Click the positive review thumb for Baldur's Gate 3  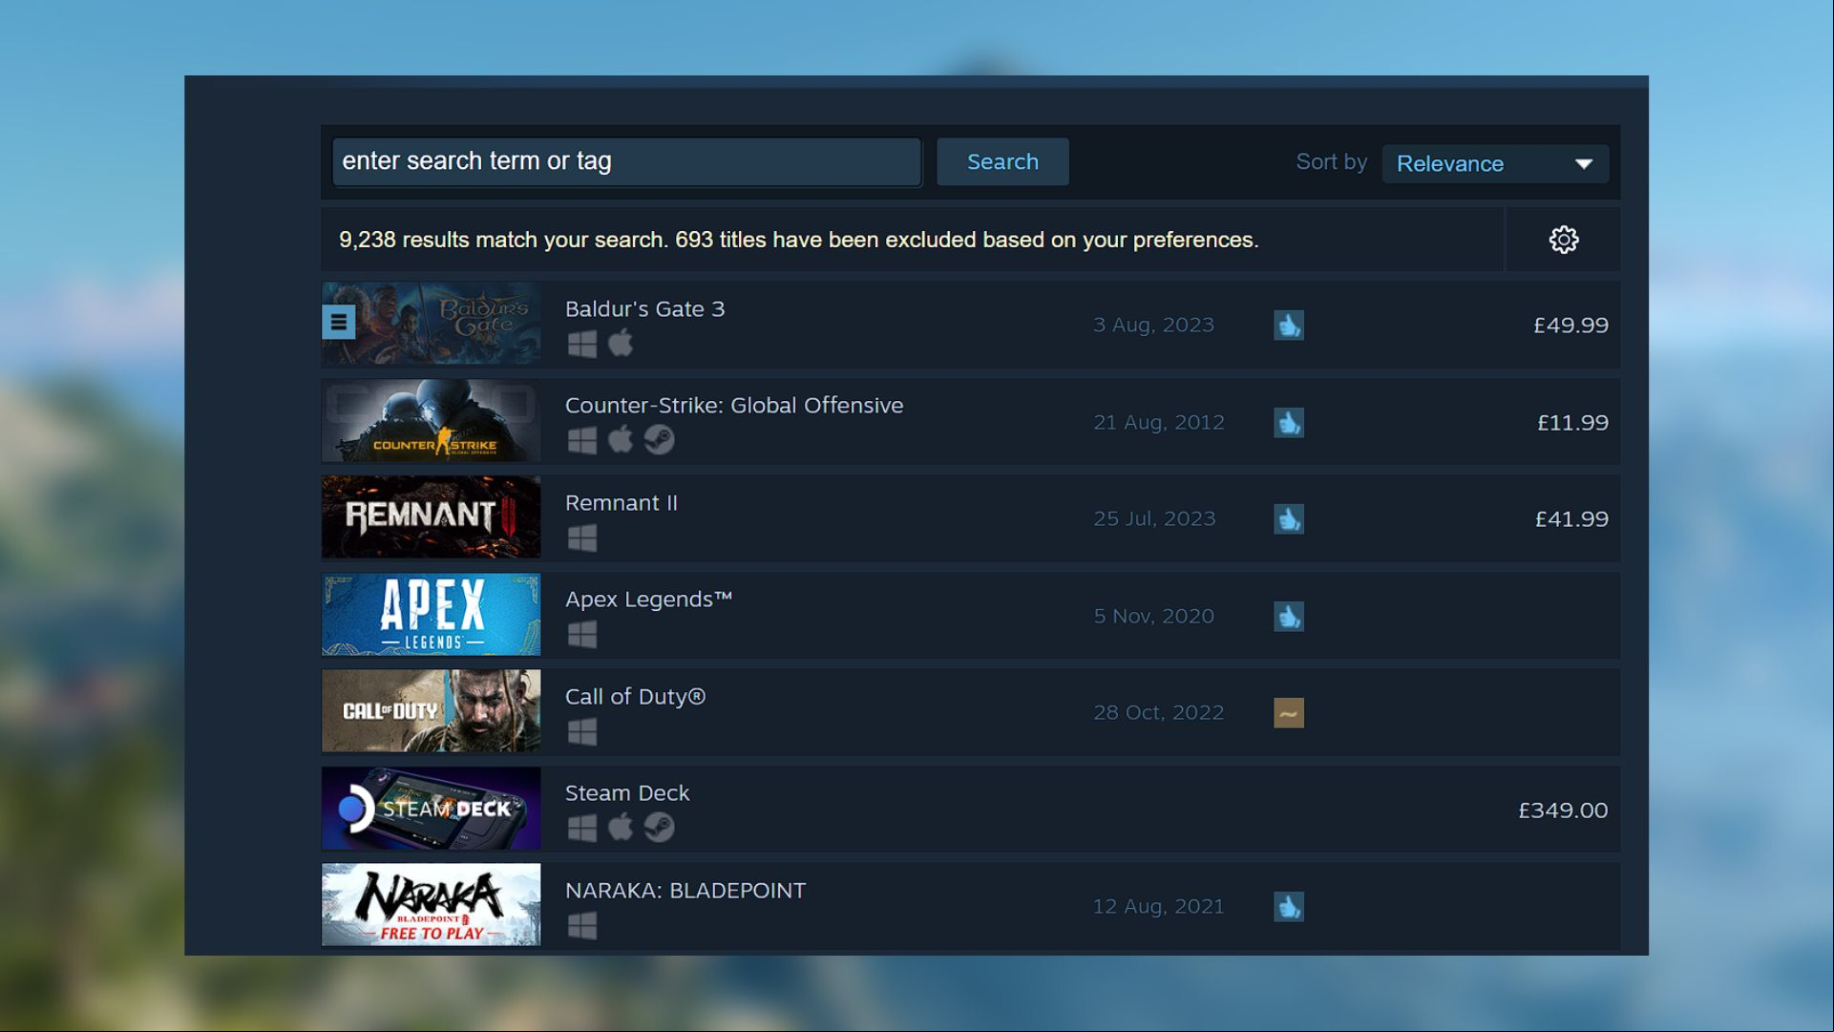click(1288, 326)
